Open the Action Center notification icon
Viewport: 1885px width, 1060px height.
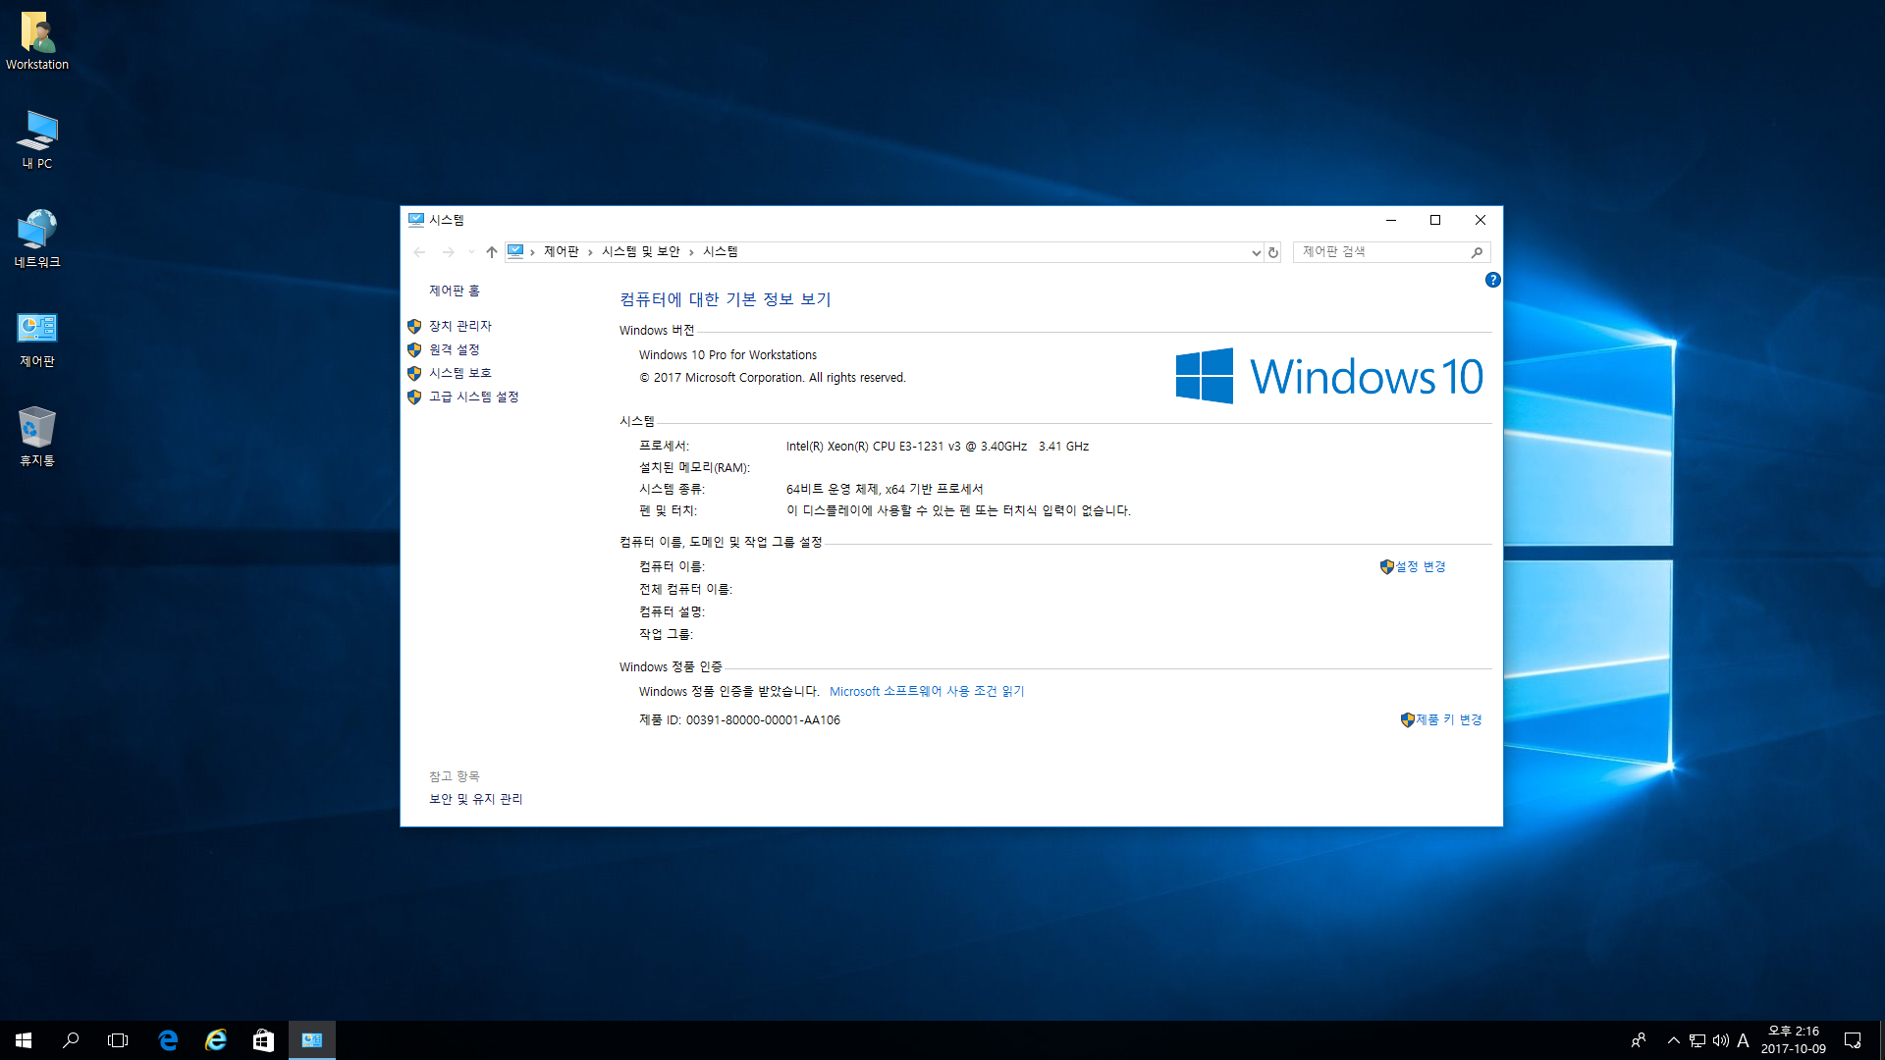[1853, 1040]
